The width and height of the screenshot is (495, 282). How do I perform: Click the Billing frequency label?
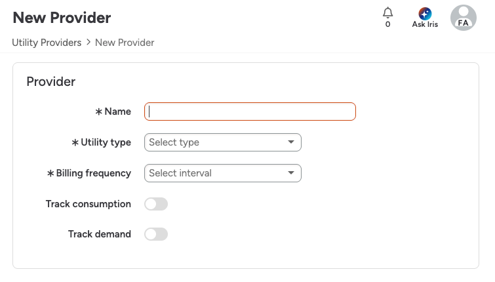pyautogui.click(x=93, y=173)
